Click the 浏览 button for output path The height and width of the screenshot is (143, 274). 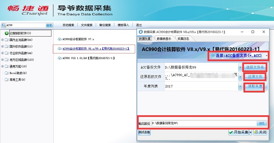[x=262, y=123]
